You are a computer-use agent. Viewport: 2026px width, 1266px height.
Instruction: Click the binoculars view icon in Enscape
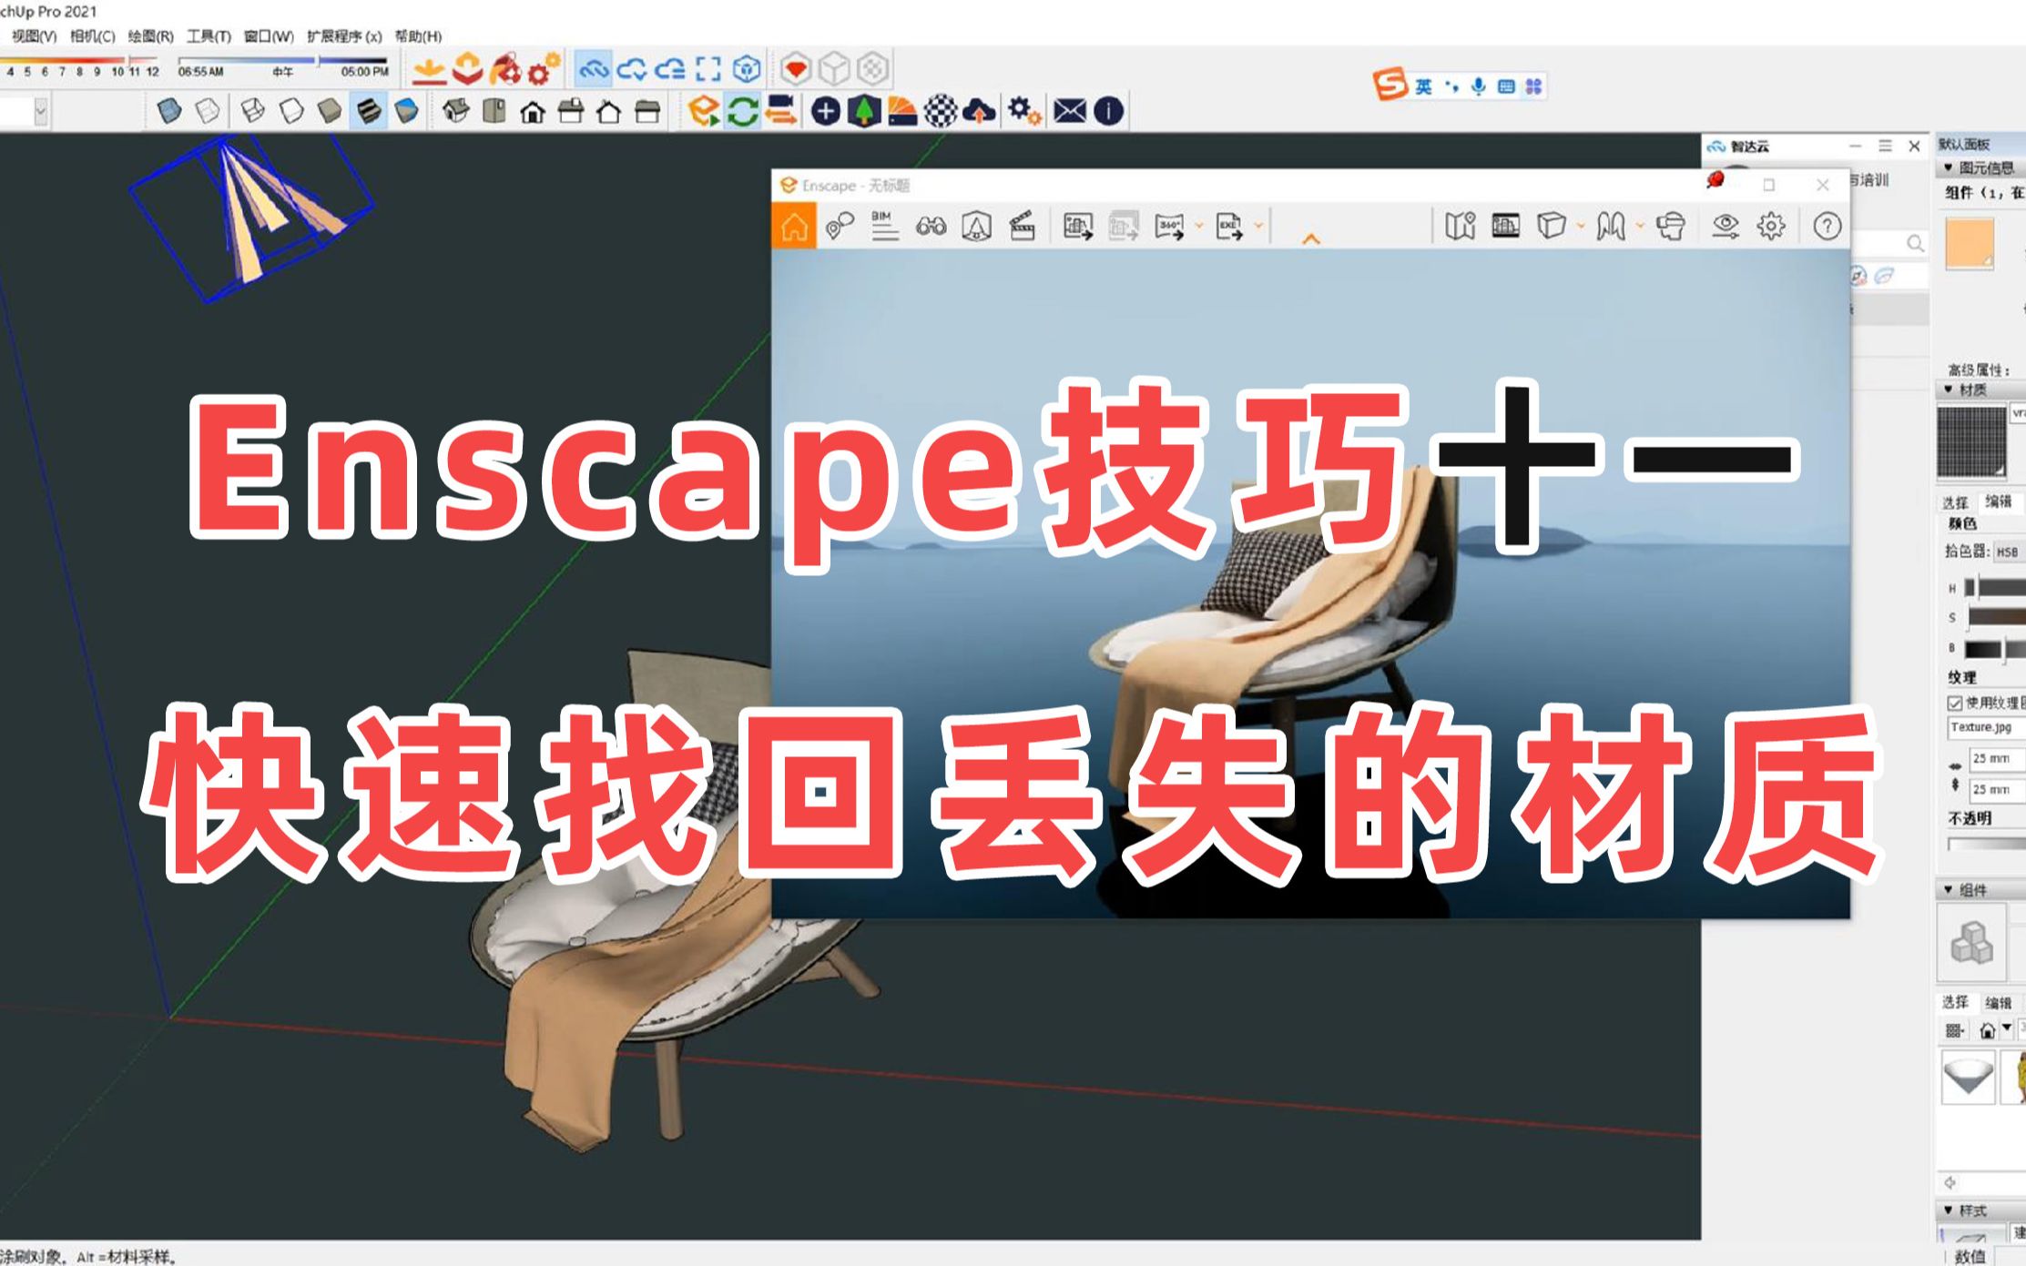click(931, 226)
